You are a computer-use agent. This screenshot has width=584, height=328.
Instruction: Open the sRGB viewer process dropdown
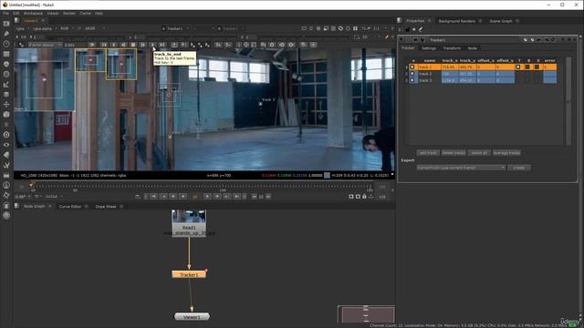point(95,28)
